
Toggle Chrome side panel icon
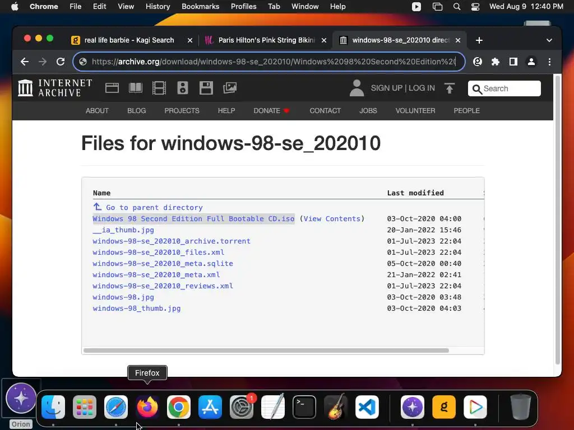click(x=513, y=62)
